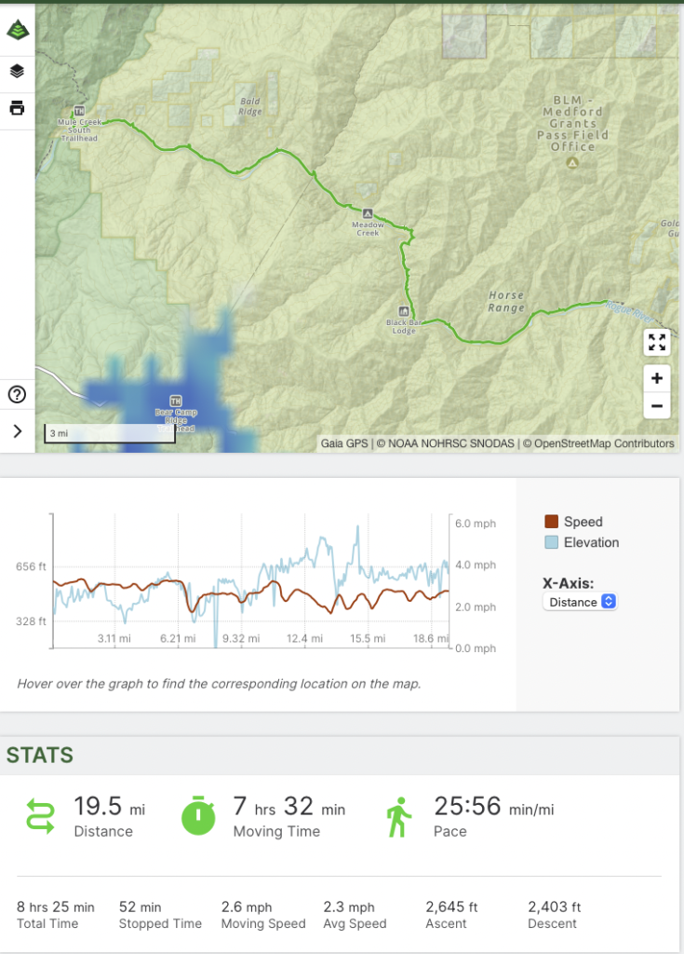
Task: Click the Black Bar Lodge marker
Action: pyautogui.click(x=403, y=310)
